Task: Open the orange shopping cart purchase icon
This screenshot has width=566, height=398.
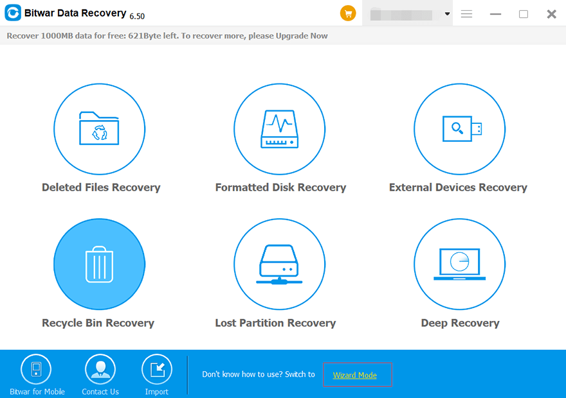Action: [x=348, y=13]
